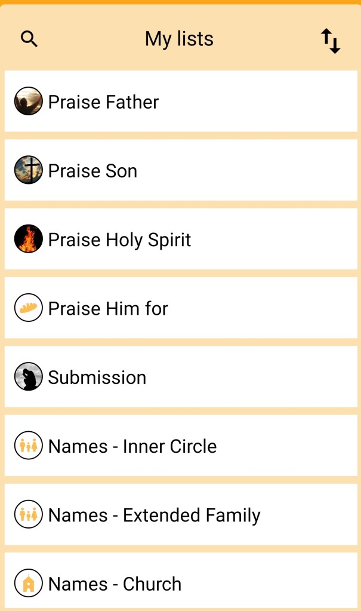Screen dimensions: 361x611
Task: Open Names - Inner Circle list
Action: point(132,446)
